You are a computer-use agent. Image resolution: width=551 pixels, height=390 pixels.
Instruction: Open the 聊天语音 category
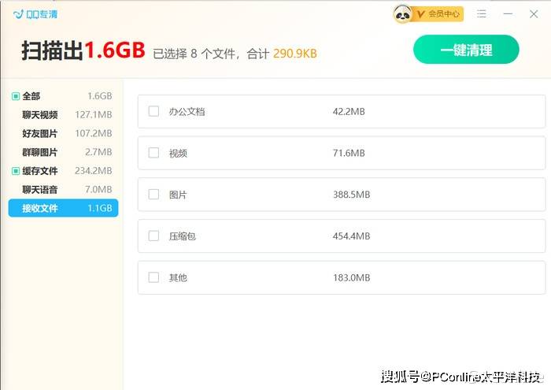(63, 190)
